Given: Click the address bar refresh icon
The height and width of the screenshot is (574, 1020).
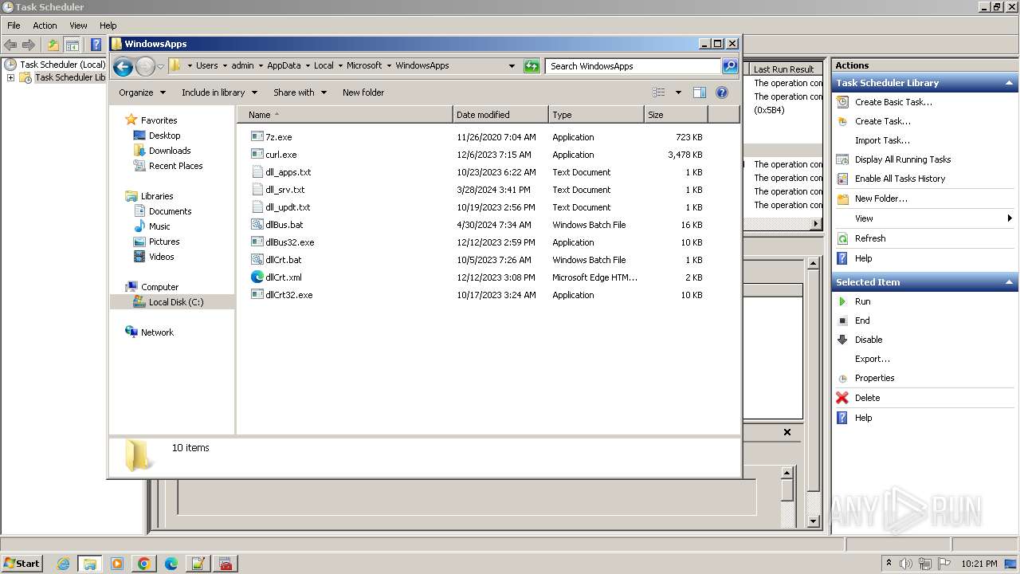Looking at the screenshot, I should (532, 66).
